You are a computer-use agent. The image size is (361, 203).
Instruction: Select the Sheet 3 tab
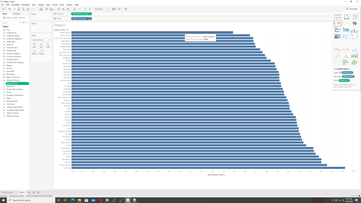coord(22,192)
